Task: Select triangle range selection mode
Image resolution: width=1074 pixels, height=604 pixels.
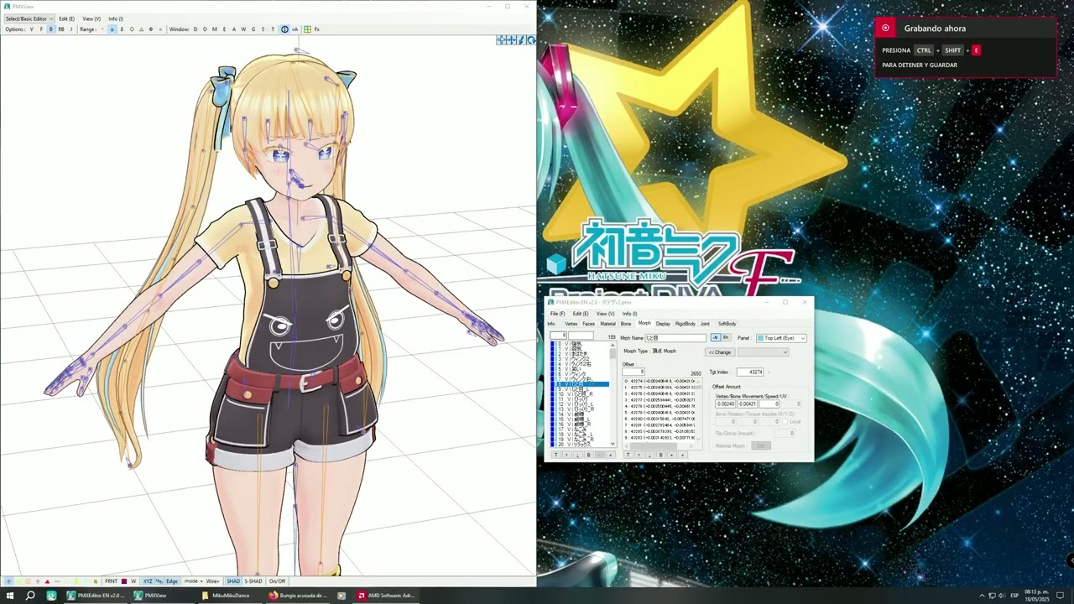Action: point(142,29)
